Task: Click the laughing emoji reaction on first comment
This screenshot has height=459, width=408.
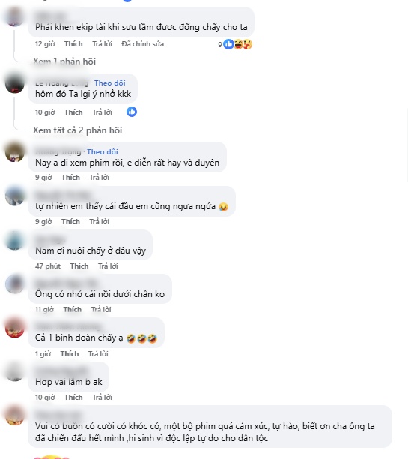Action: tap(238, 44)
